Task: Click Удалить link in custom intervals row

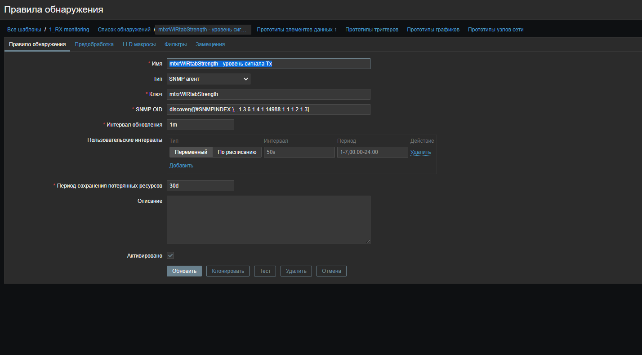Action: 420,152
